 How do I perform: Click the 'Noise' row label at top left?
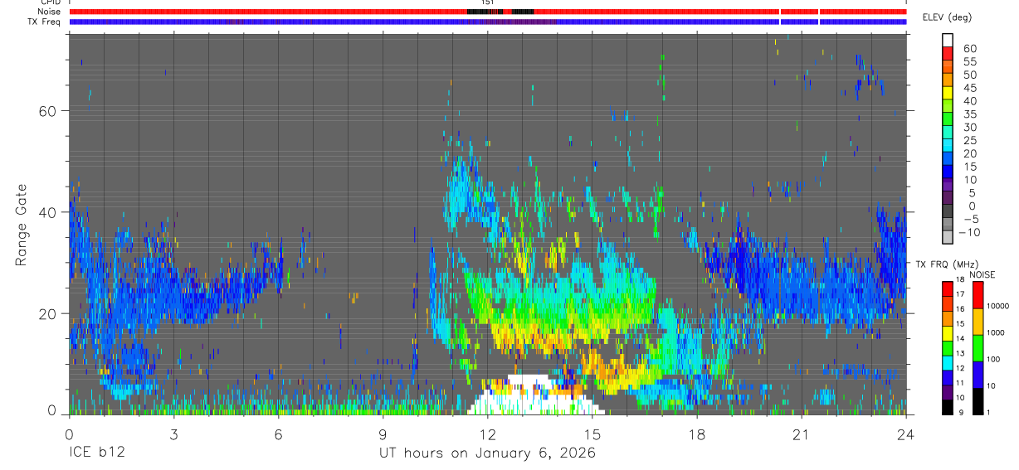[51, 12]
